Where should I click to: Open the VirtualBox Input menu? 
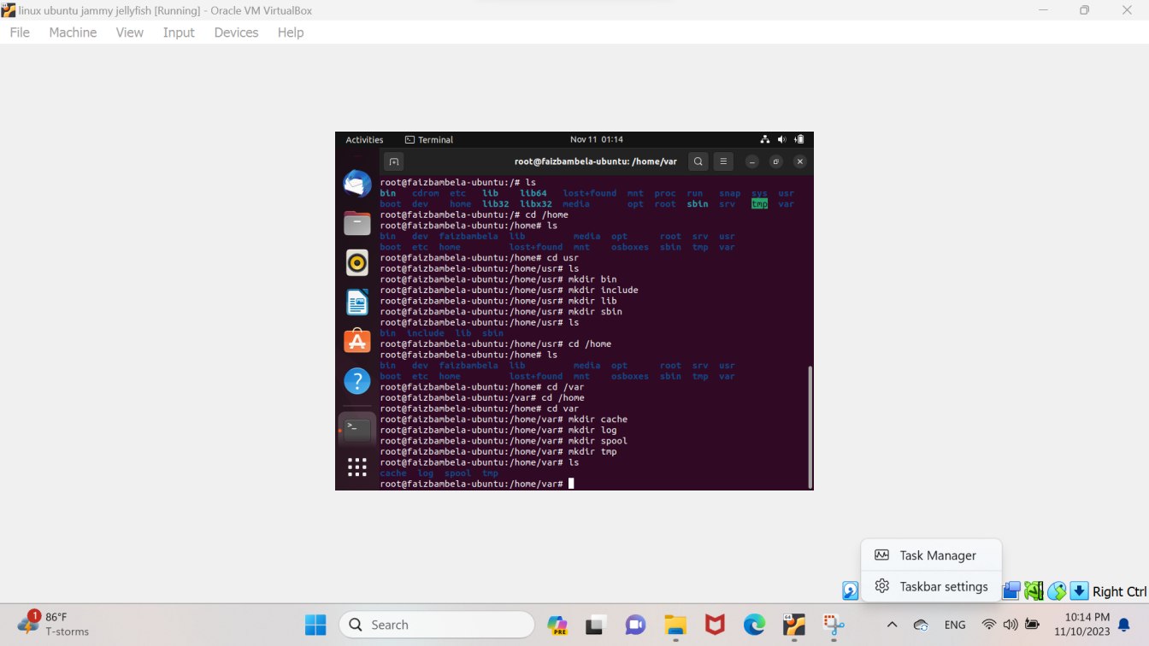tap(179, 32)
